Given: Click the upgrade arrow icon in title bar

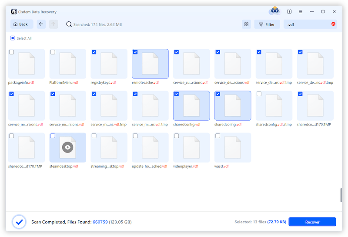Looking at the screenshot, I should 289,12.
